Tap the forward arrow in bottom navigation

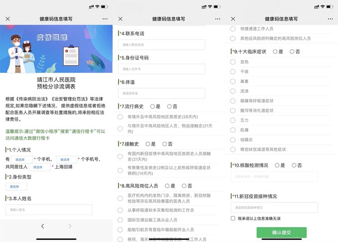tap(70, 226)
